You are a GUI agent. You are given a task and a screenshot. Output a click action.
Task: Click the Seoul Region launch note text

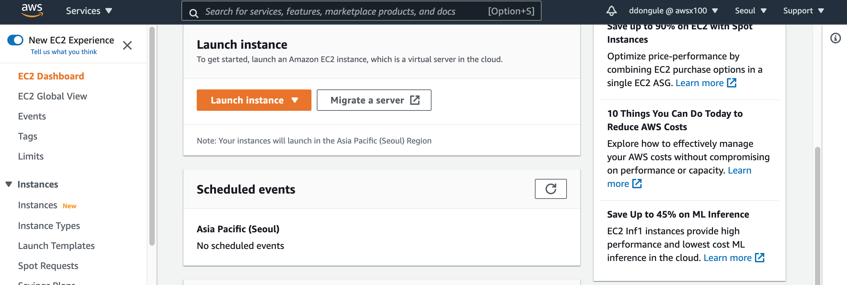(x=314, y=140)
